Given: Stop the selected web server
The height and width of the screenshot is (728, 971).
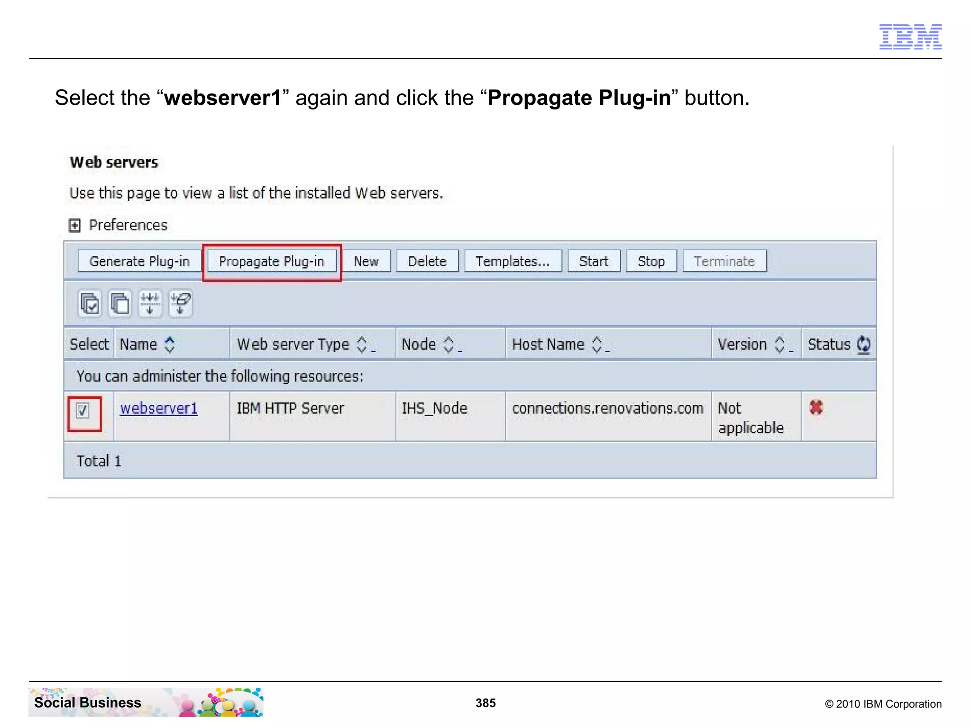Looking at the screenshot, I should pos(651,261).
